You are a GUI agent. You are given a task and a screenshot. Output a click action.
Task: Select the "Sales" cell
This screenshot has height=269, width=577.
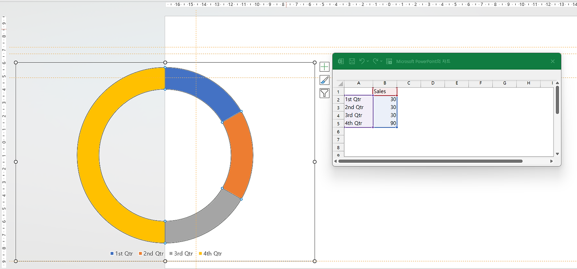[x=385, y=91]
